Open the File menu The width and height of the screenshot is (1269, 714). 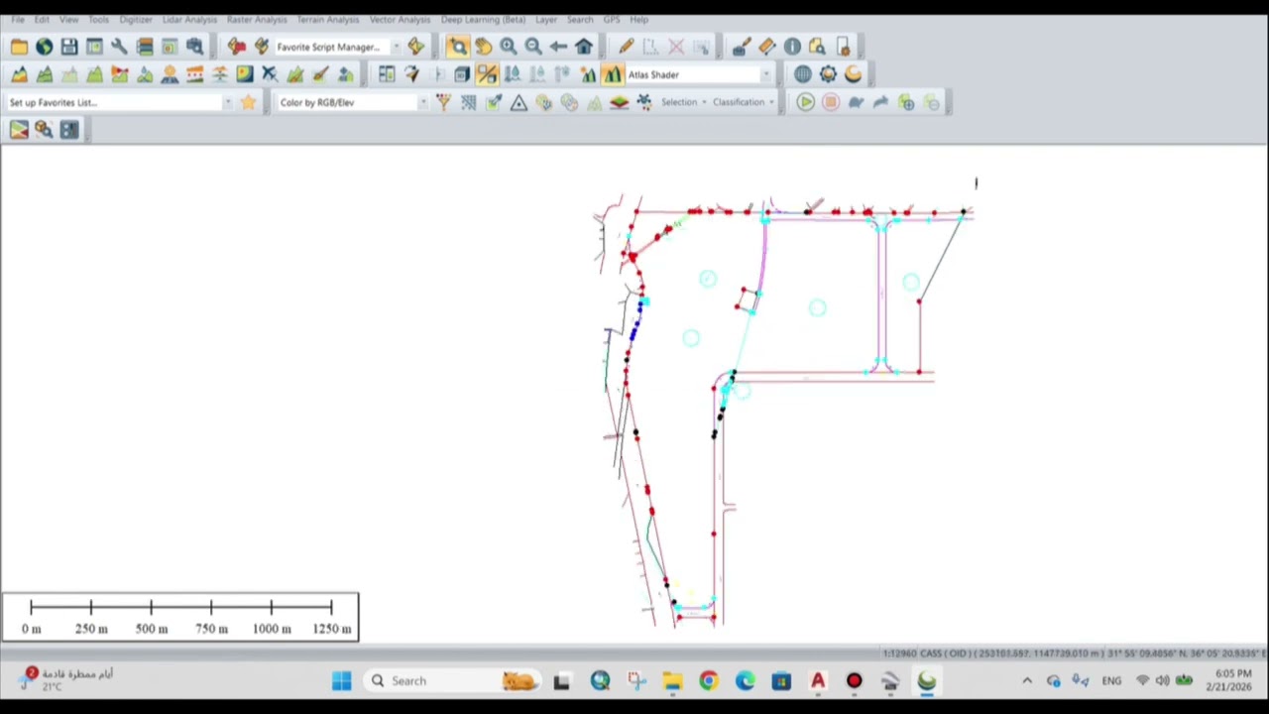pyautogui.click(x=18, y=20)
